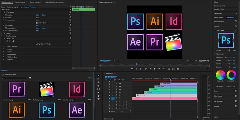Screen dimensions: 240x120
Task: Toggle timeline Snap magnet icon
Action: 110,80
